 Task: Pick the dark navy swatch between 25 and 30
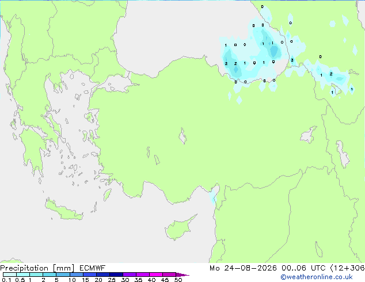pyautogui.click(x=116, y=275)
